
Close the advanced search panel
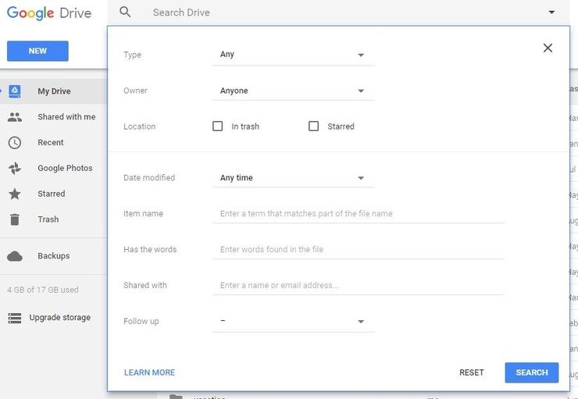coord(548,48)
